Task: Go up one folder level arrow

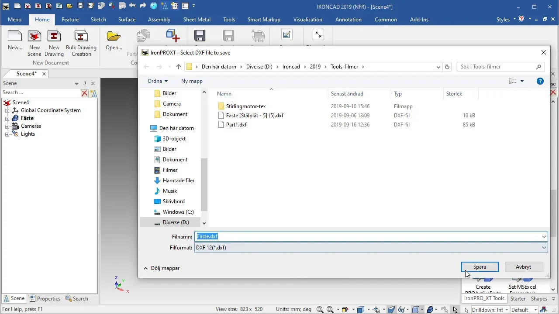Action: pos(178,67)
